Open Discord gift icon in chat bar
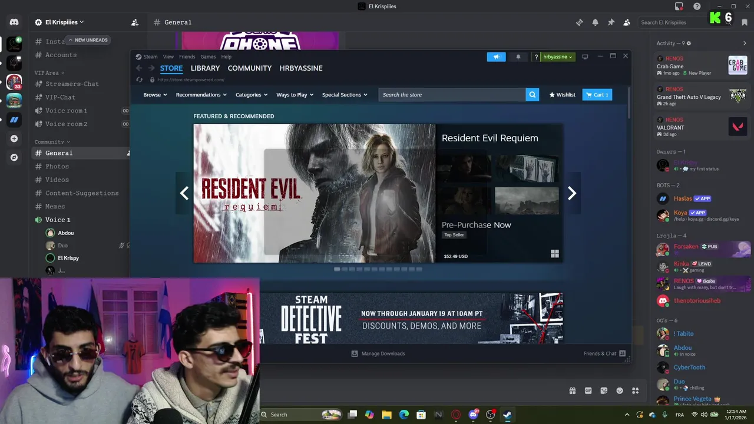The height and width of the screenshot is (424, 754). (572, 390)
